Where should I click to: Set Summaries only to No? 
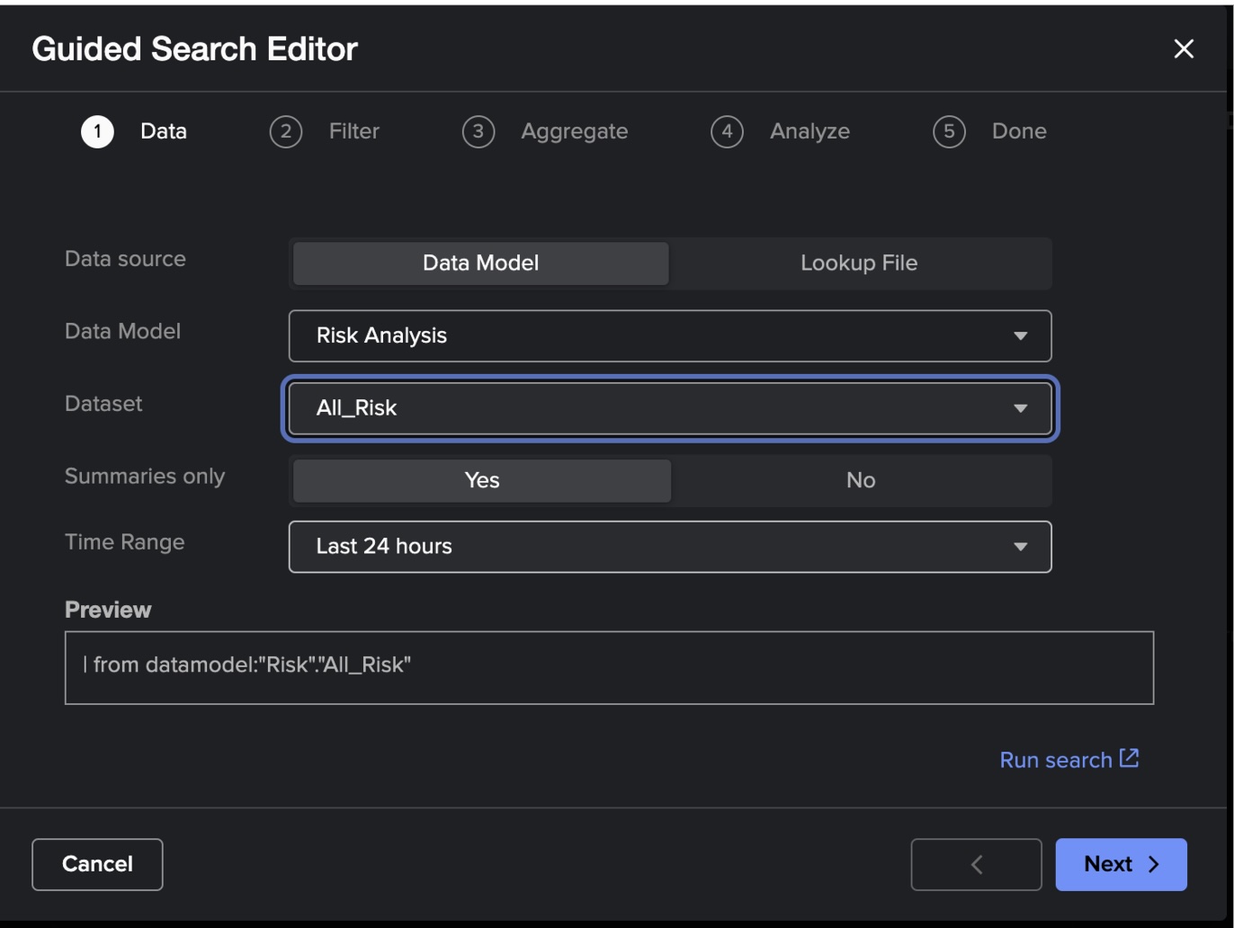(861, 480)
